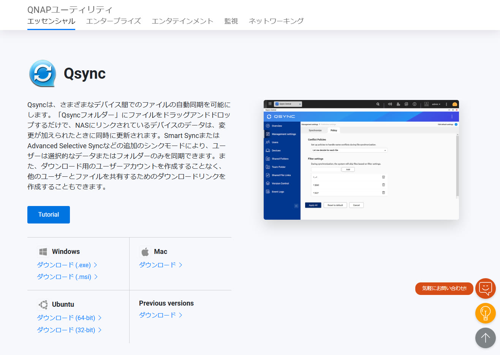Download the Windows .msi installer

(67, 277)
